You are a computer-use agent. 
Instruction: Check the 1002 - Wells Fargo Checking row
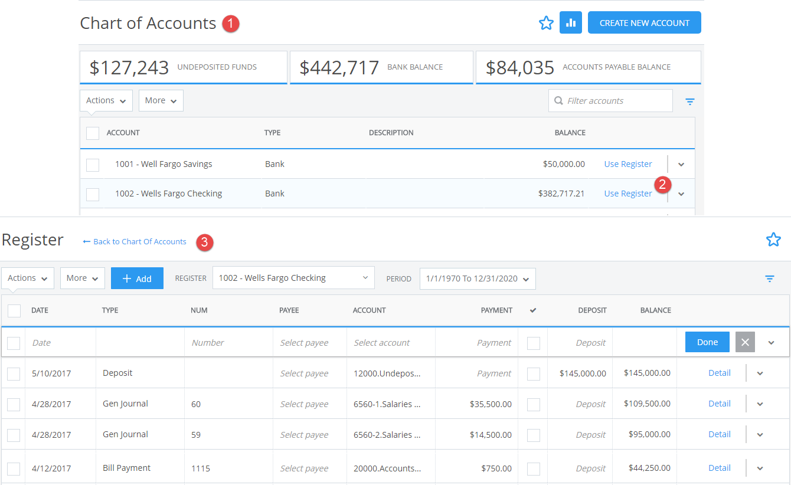93,194
